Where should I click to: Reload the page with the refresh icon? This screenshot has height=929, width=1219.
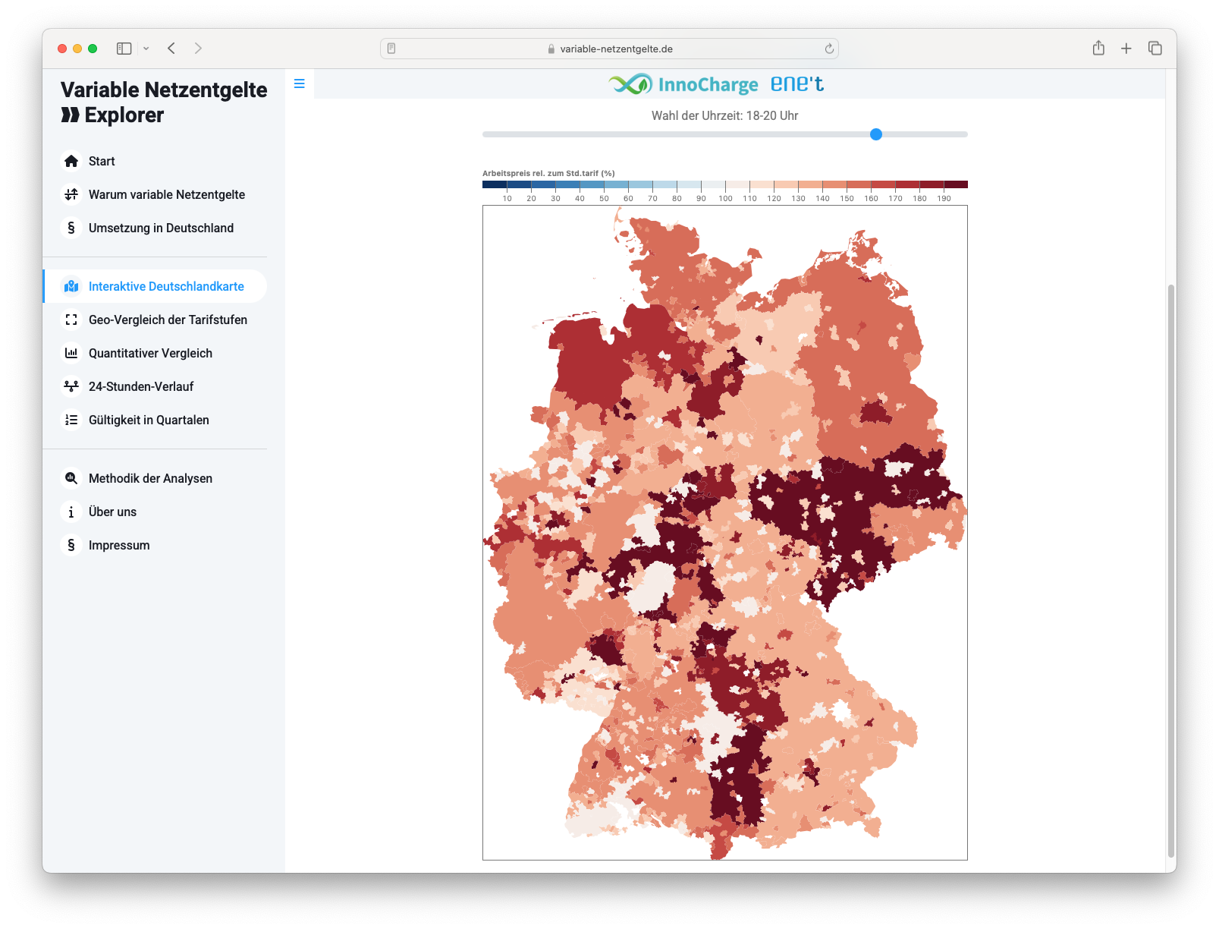click(x=829, y=49)
